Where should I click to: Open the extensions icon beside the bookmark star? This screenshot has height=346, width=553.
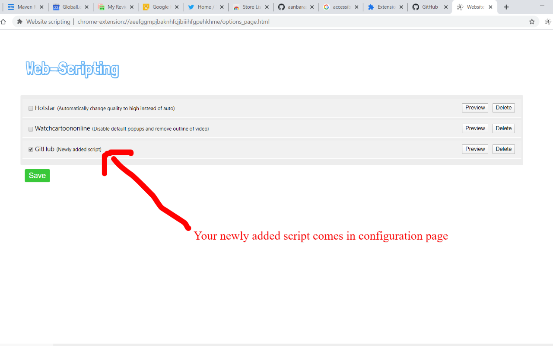[548, 21]
